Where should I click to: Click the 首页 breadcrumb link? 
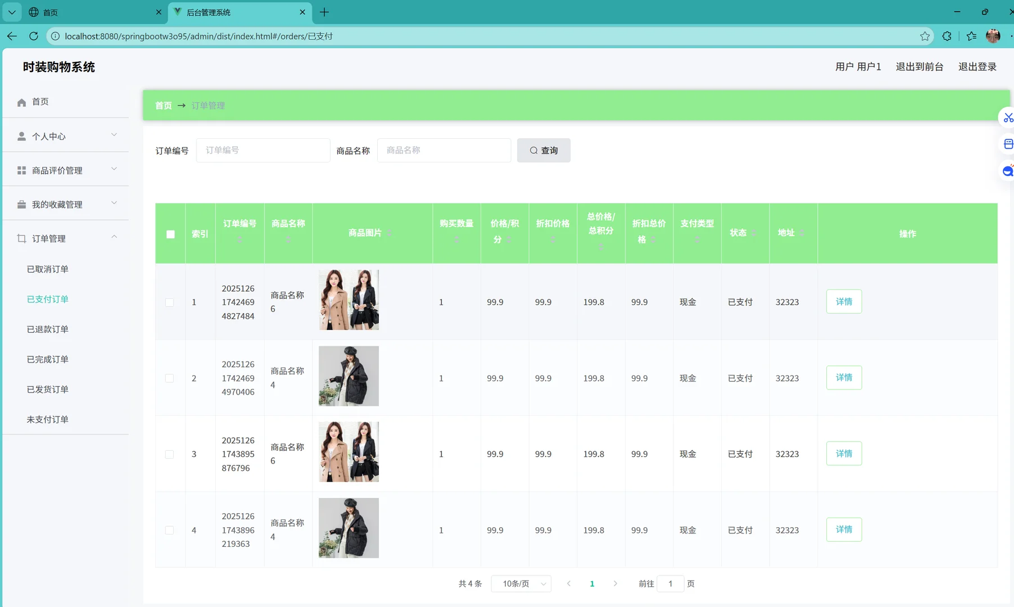tap(164, 106)
